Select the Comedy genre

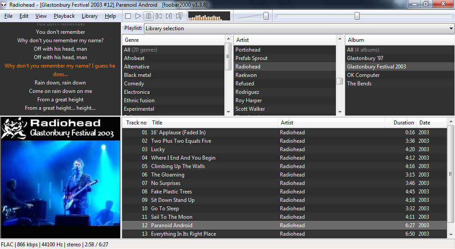point(173,84)
